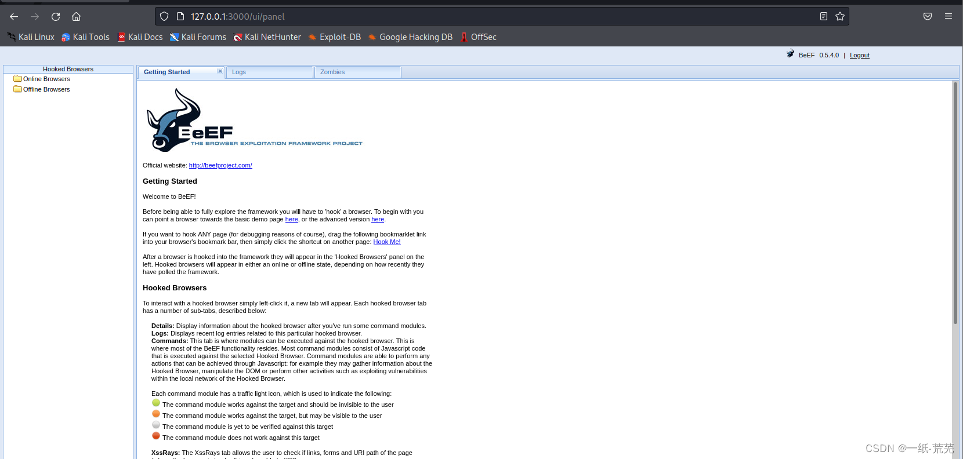Viewport: 963px width, 459px height.
Task: Click the red traffic light icon
Action: pos(156,436)
